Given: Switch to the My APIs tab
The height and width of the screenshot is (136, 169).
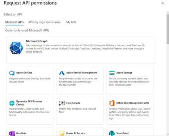Looking at the screenshot, I should 71,22.
